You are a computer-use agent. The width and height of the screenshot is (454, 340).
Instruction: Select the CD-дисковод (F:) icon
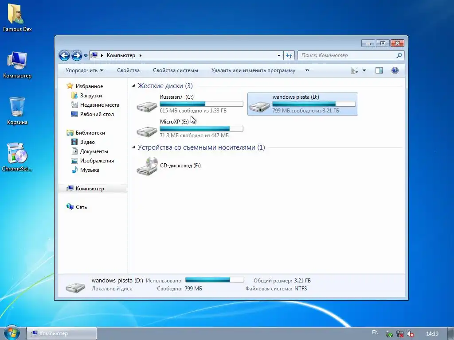[x=147, y=166]
